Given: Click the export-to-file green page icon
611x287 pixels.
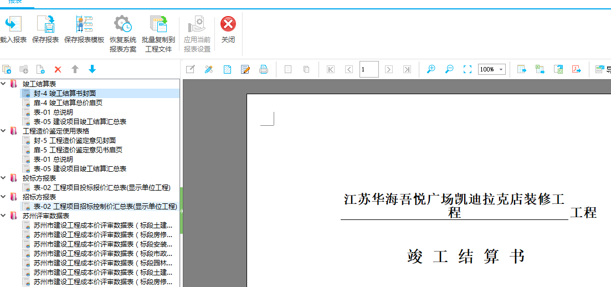Looking at the screenshot, I should coord(558,69).
